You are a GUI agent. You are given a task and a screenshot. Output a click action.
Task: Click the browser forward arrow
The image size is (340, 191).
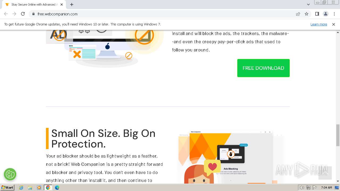pos(14,14)
